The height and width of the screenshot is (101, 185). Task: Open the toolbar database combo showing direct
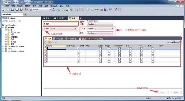coord(40,10)
